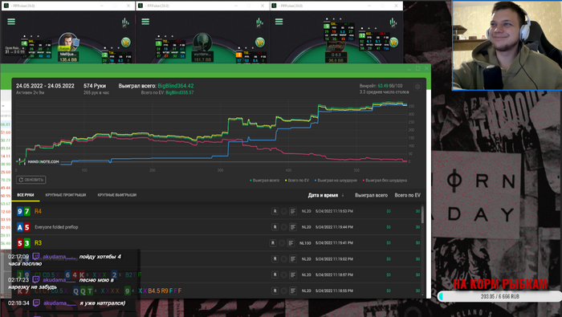Open shop cart in third PPPoker window

click(x=393, y=43)
